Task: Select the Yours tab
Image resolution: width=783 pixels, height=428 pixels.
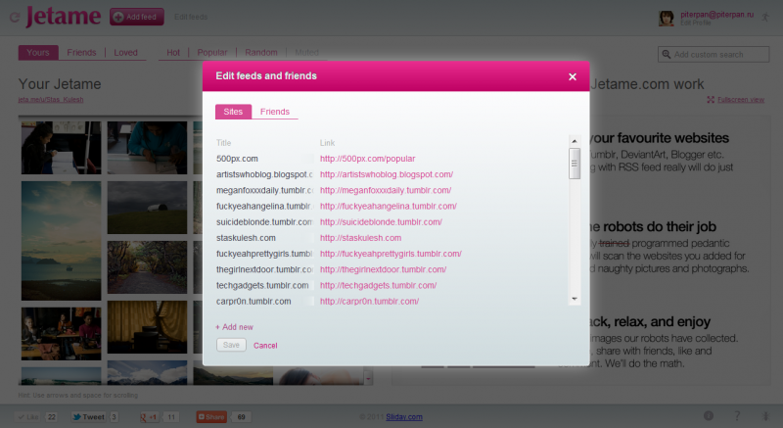Action: coord(38,53)
